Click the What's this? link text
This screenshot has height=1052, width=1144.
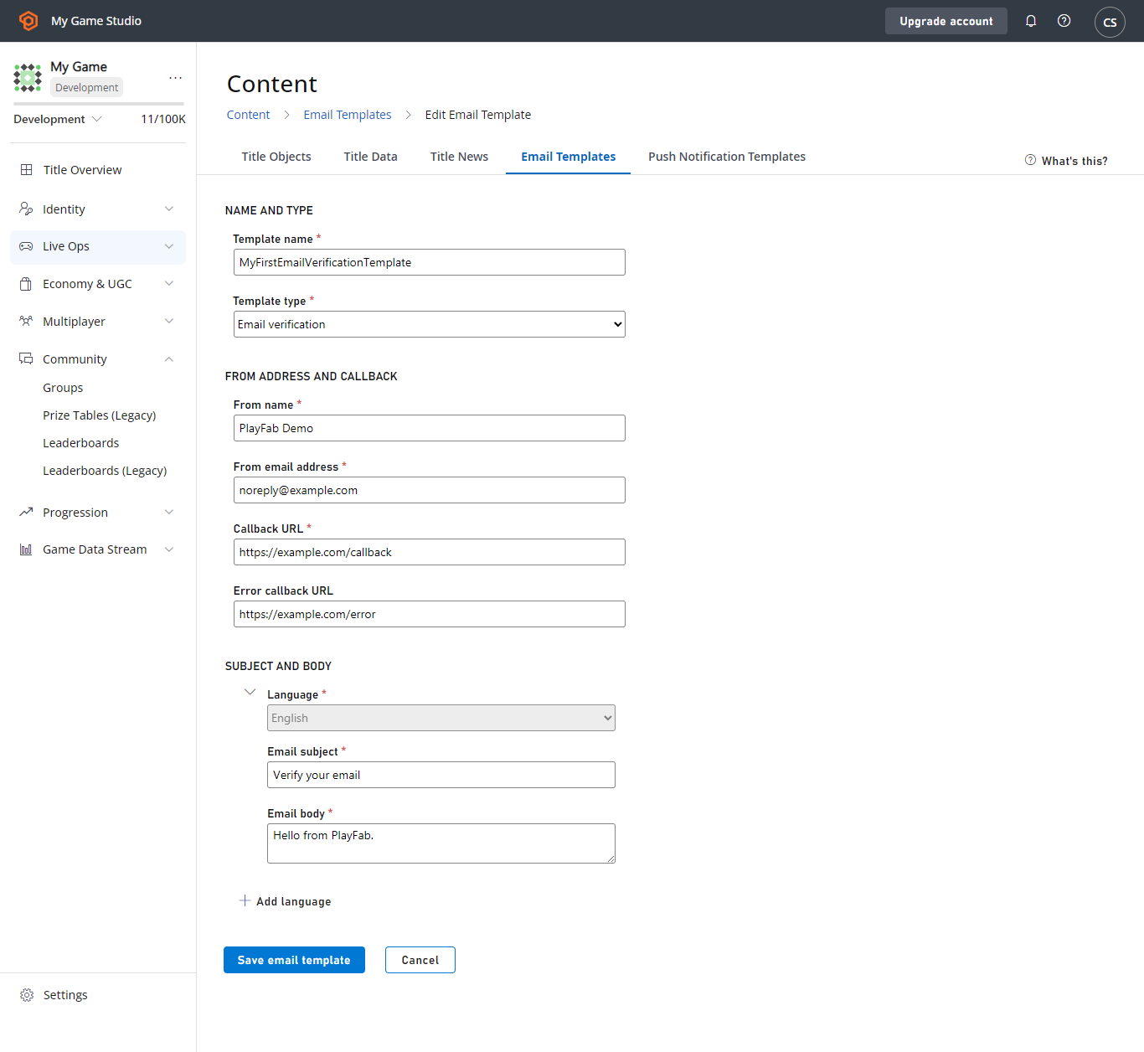click(1074, 161)
